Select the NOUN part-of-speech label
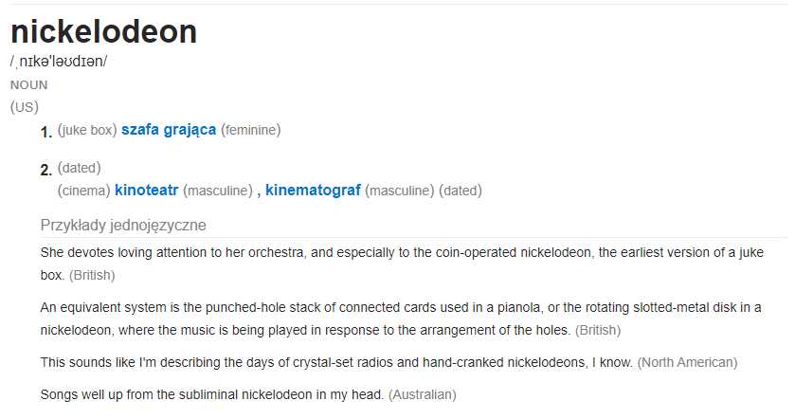This screenshot has height=419, width=795. click(x=28, y=84)
